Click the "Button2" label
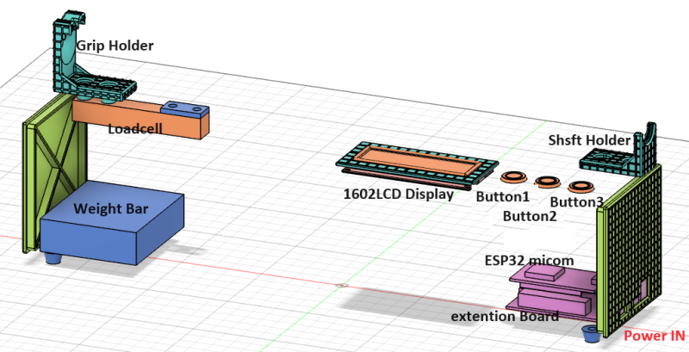 (x=530, y=216)
